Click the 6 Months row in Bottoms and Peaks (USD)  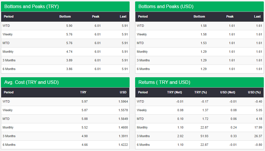(199, 69)
